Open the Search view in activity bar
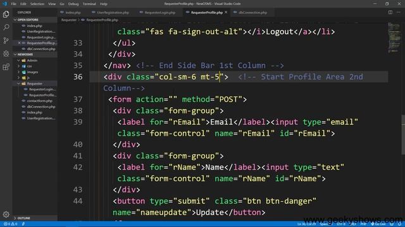 click(x=6, y=27)
